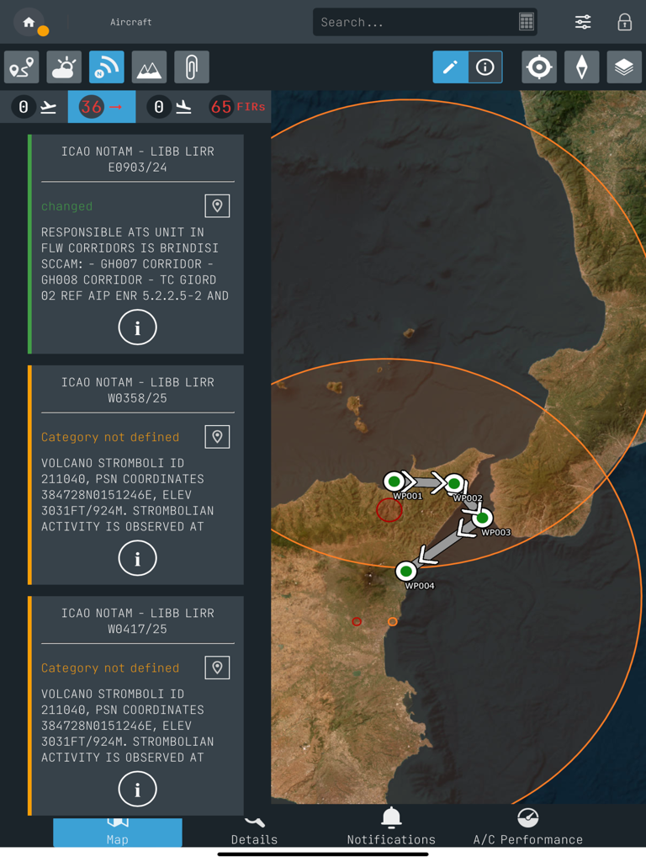Screen dimensions: 646x862
Task: Select waypoint WP004 on the map
Action: [406, 572]
